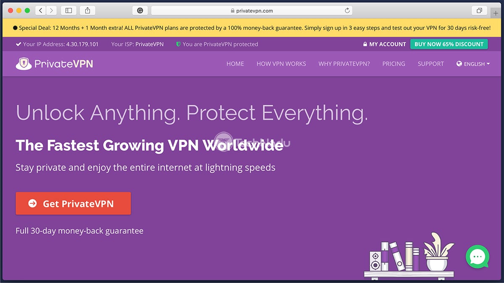
Task: Select the PRICING menu item
Action: 394,64
